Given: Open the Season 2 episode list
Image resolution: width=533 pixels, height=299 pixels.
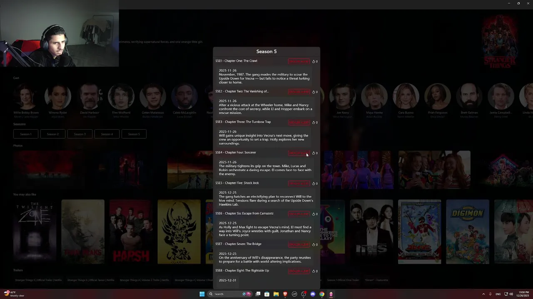Looking at the screenshot, I should pos(53,134).
